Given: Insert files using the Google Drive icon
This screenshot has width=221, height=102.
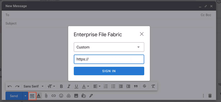Looking at the screenshot, I should point(69,96).
